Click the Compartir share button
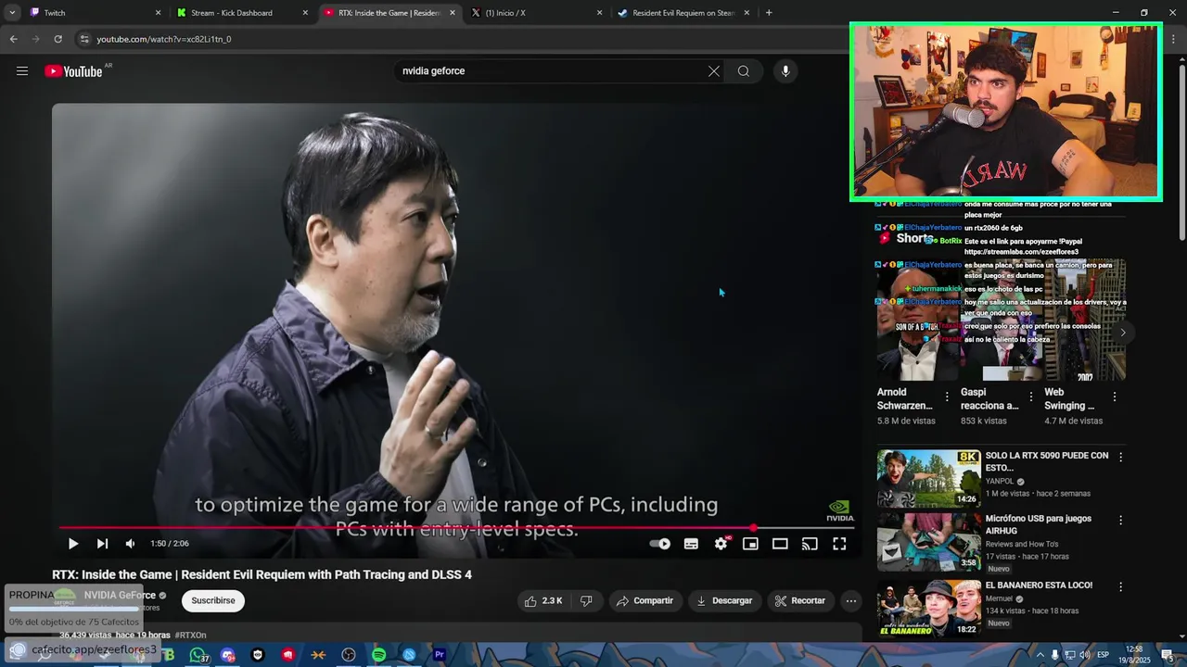 (645, 601)
